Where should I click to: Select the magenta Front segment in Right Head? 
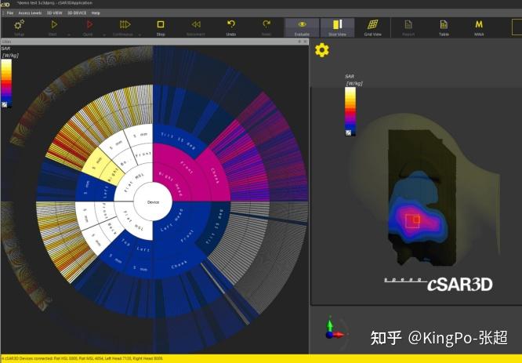pos(187,167)
